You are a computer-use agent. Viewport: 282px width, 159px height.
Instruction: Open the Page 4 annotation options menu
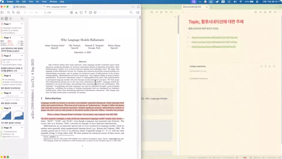22,76
